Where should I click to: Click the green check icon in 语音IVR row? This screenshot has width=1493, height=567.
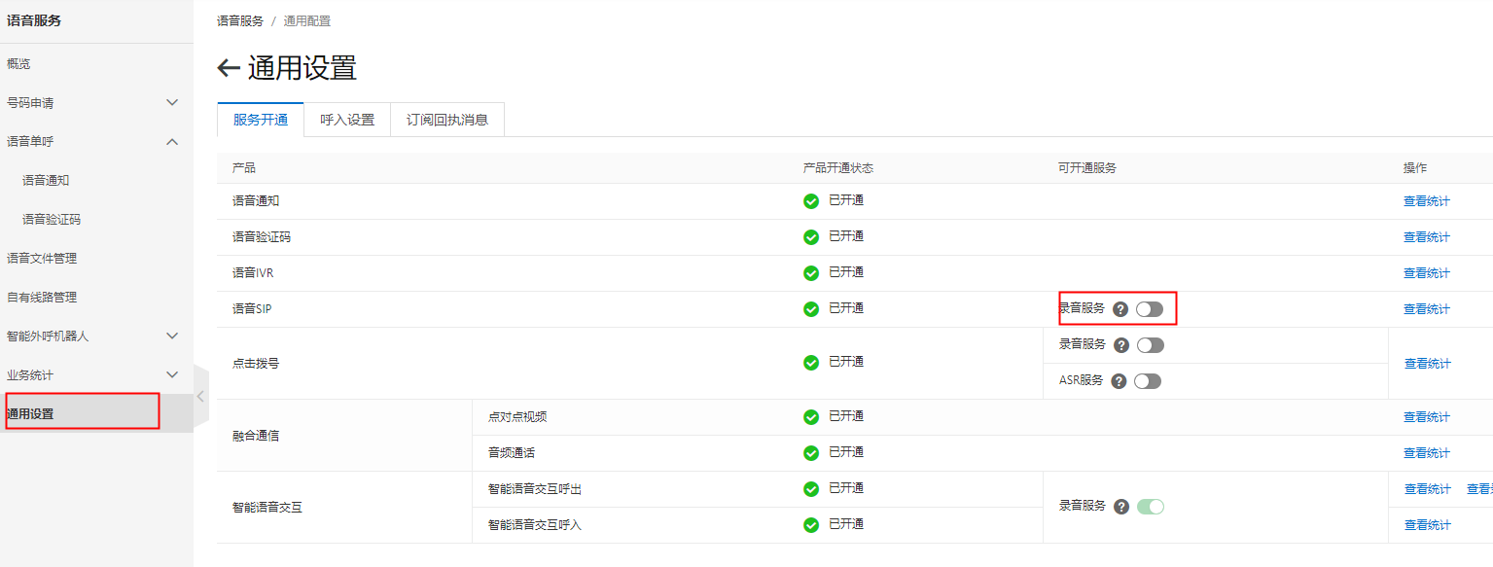811,273
